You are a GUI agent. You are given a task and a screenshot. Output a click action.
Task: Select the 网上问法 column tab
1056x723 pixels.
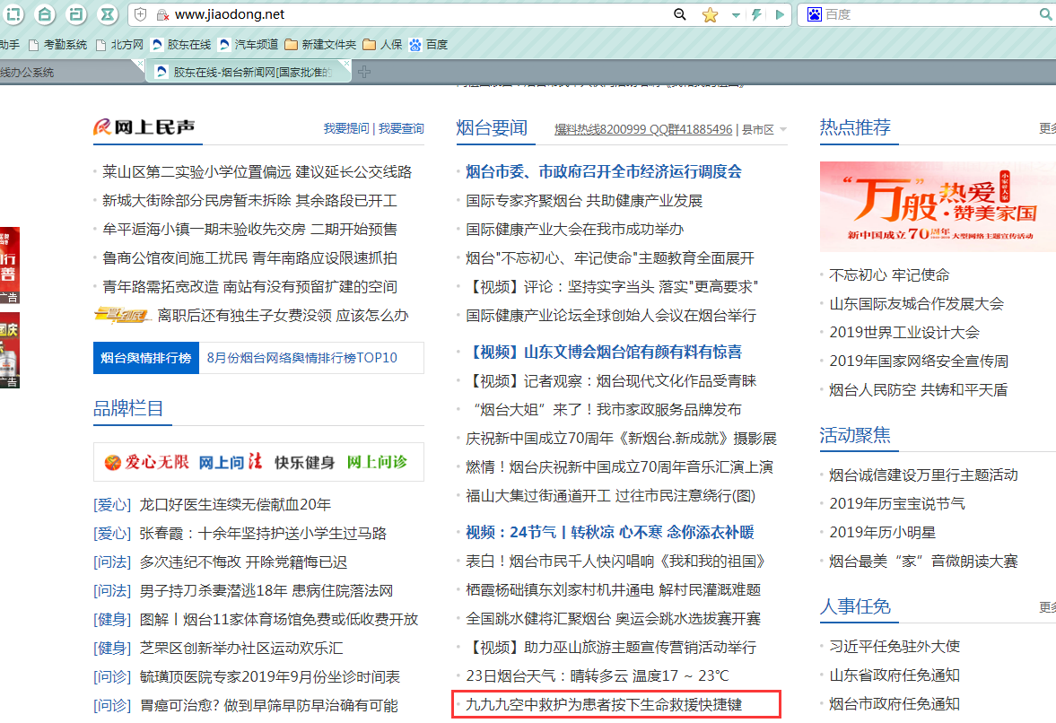pos(231,462)
